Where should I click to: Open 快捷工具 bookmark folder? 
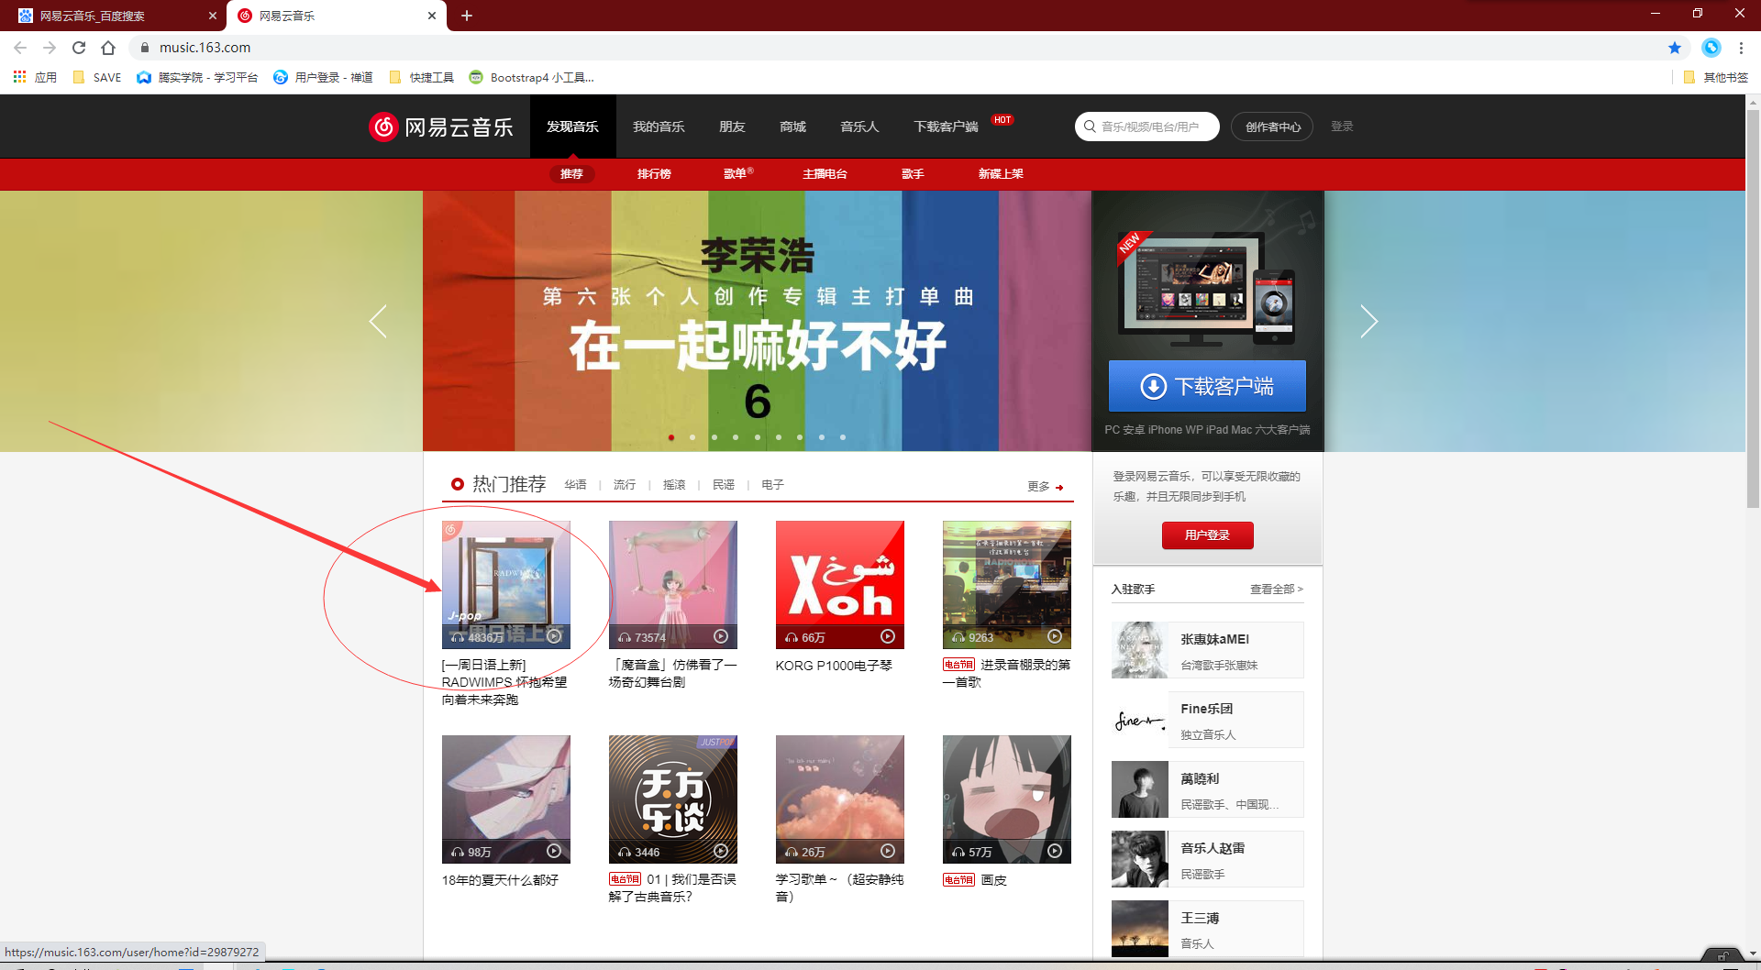[422, 77]
